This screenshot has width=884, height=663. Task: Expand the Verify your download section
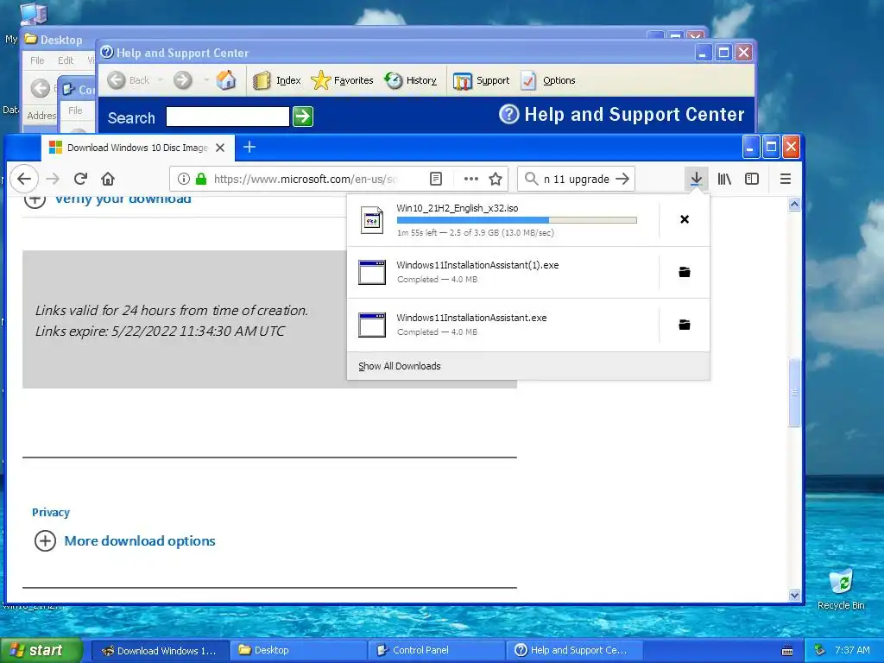click(35, 199)
